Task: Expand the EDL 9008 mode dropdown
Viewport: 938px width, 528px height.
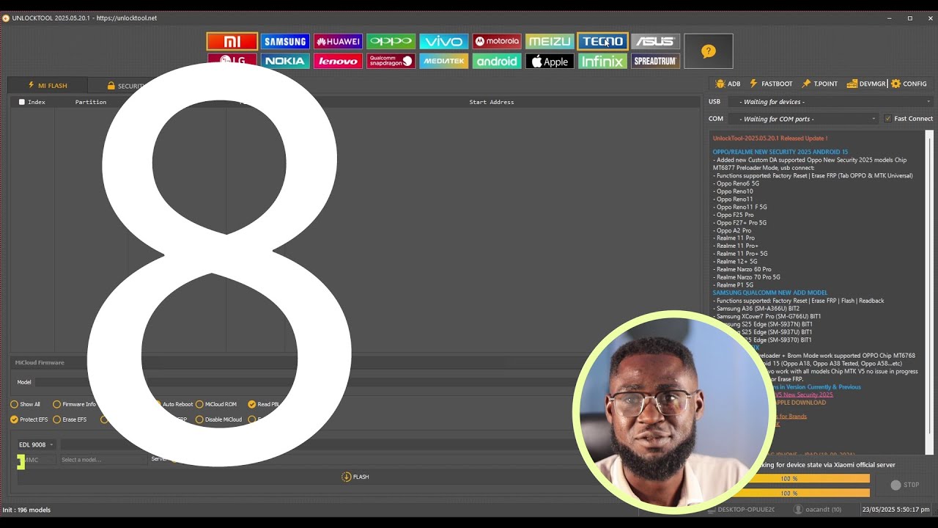Action: tap(36, 444)
